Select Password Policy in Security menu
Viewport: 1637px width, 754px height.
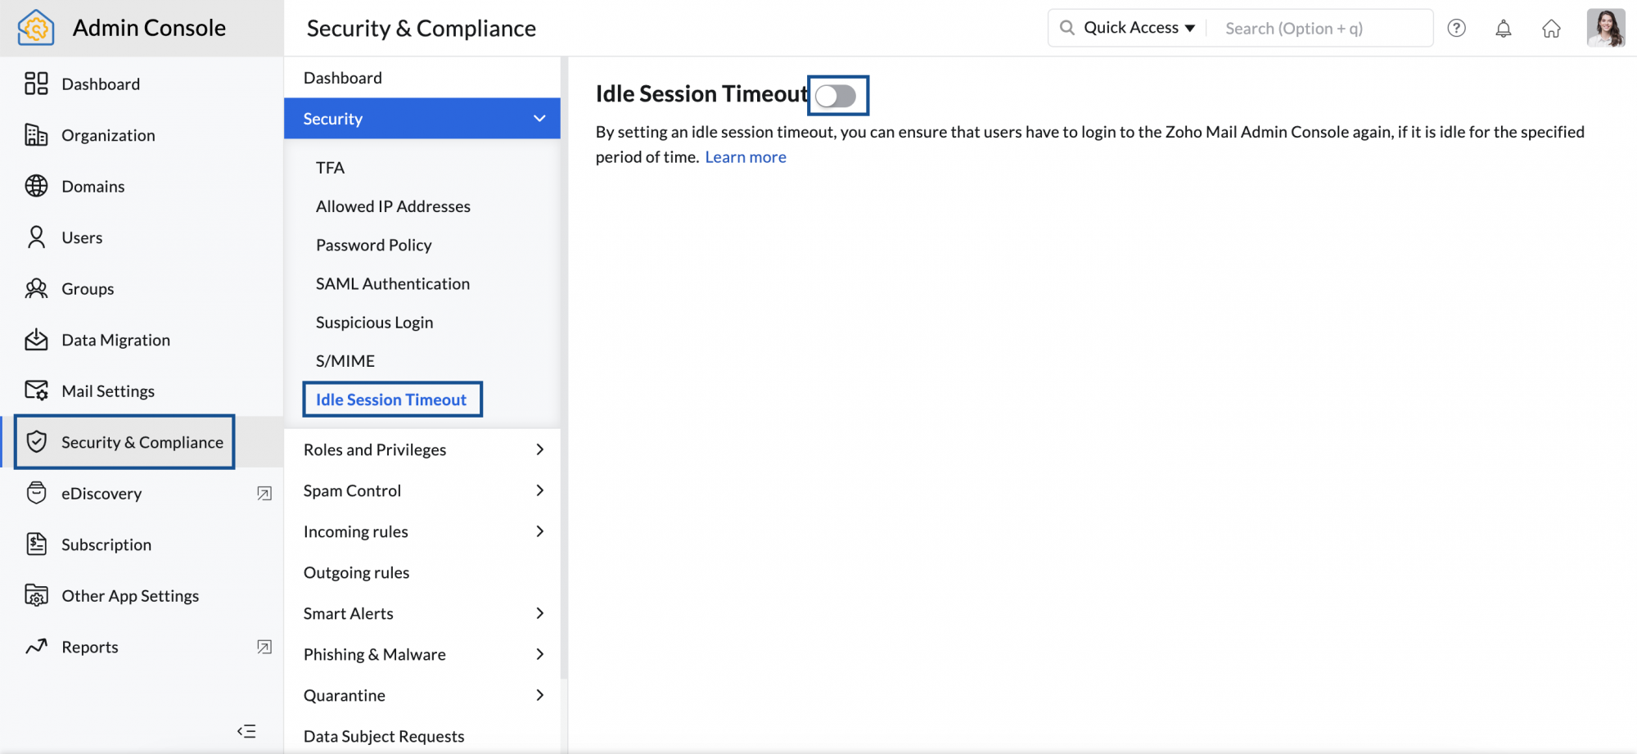373,245
